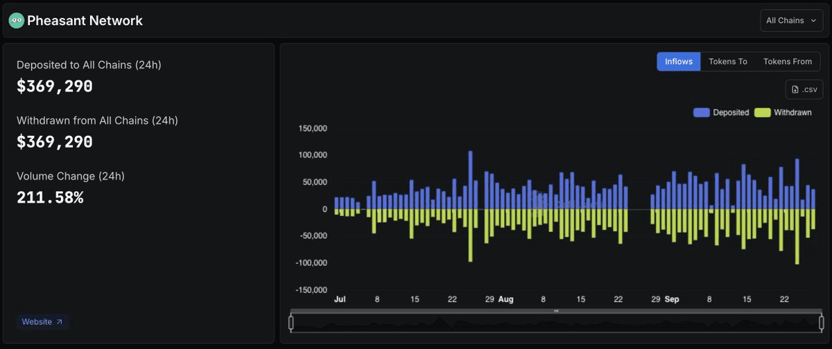Click the range slider's mini chart track
This screenshot has width=832, height=349.
(555, 323)
